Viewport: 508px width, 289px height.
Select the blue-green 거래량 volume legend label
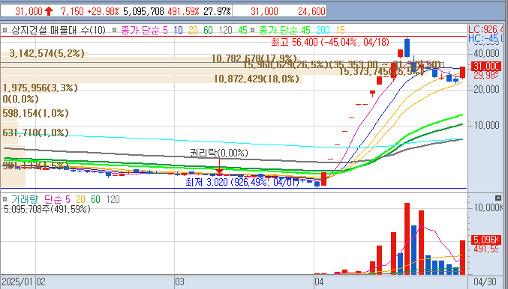25,199
